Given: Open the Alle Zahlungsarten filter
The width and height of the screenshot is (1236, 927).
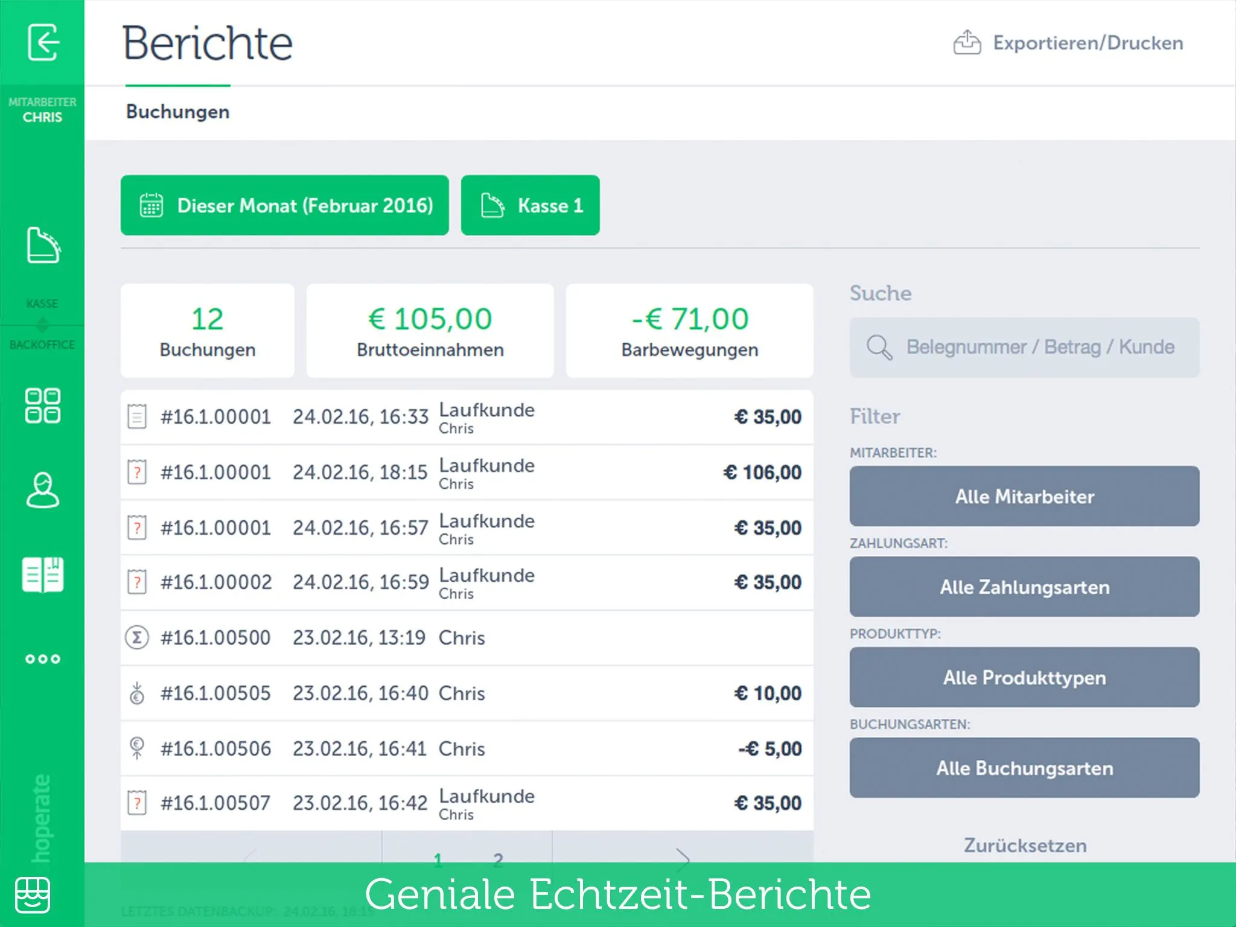Looking at the screenshot, I should 1025,587.
